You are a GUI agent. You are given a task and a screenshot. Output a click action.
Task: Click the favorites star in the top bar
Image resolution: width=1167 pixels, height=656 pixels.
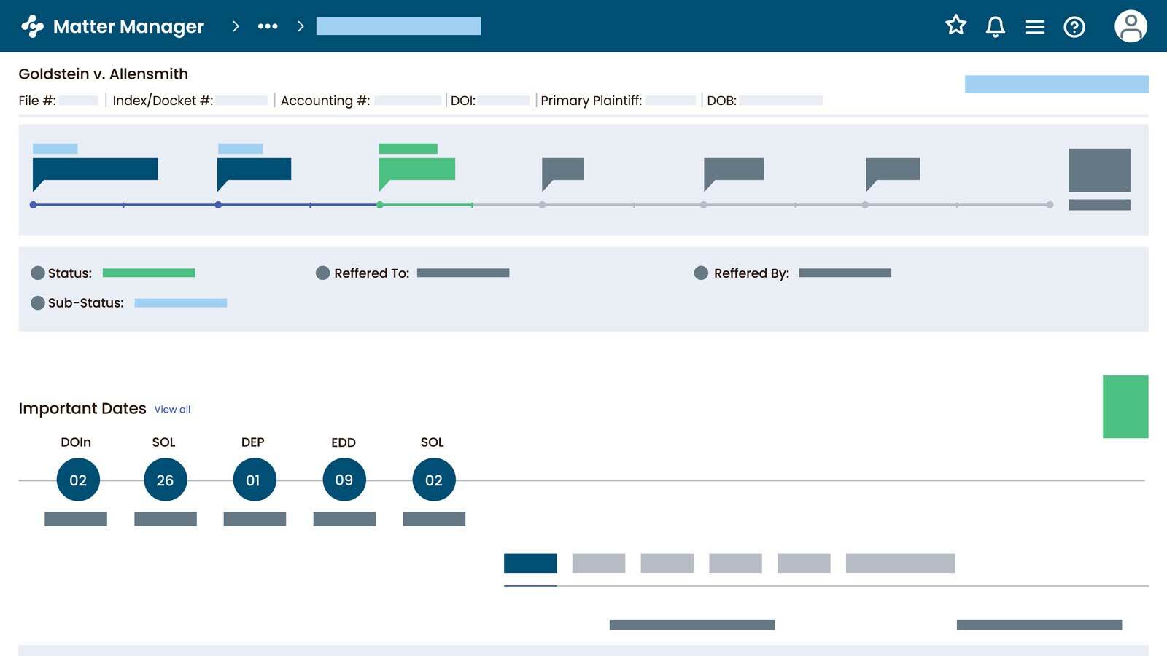point(955,26)
